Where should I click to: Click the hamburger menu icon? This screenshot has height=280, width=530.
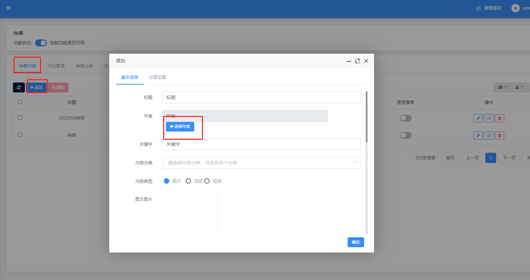(x=9, y=8)
